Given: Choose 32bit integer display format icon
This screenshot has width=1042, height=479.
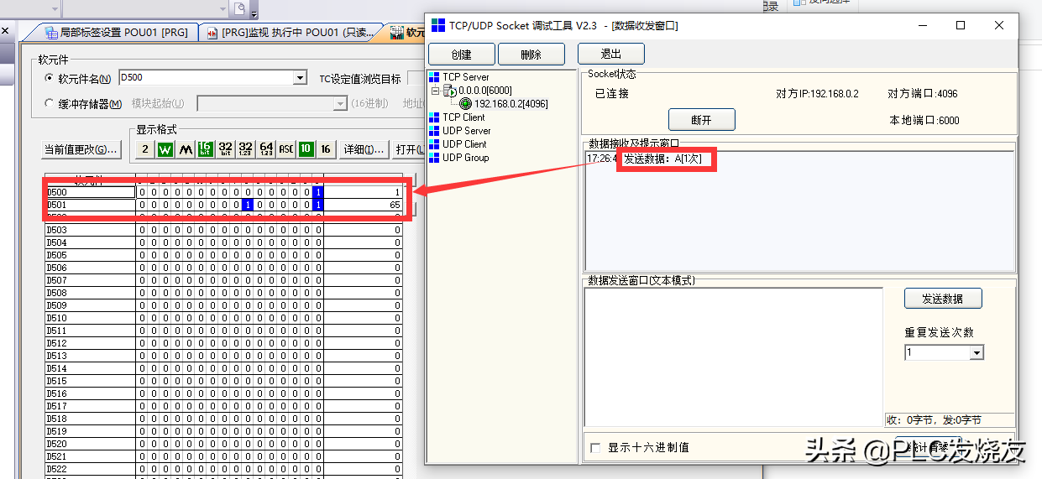Looking at the screenshot, I should tap(226, 149).
